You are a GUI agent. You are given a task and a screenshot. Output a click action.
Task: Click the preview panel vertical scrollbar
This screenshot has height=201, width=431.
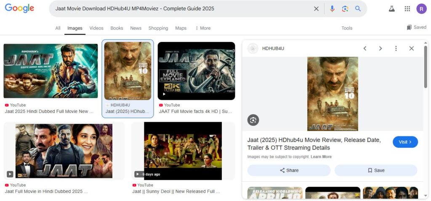tap(426, 67)
